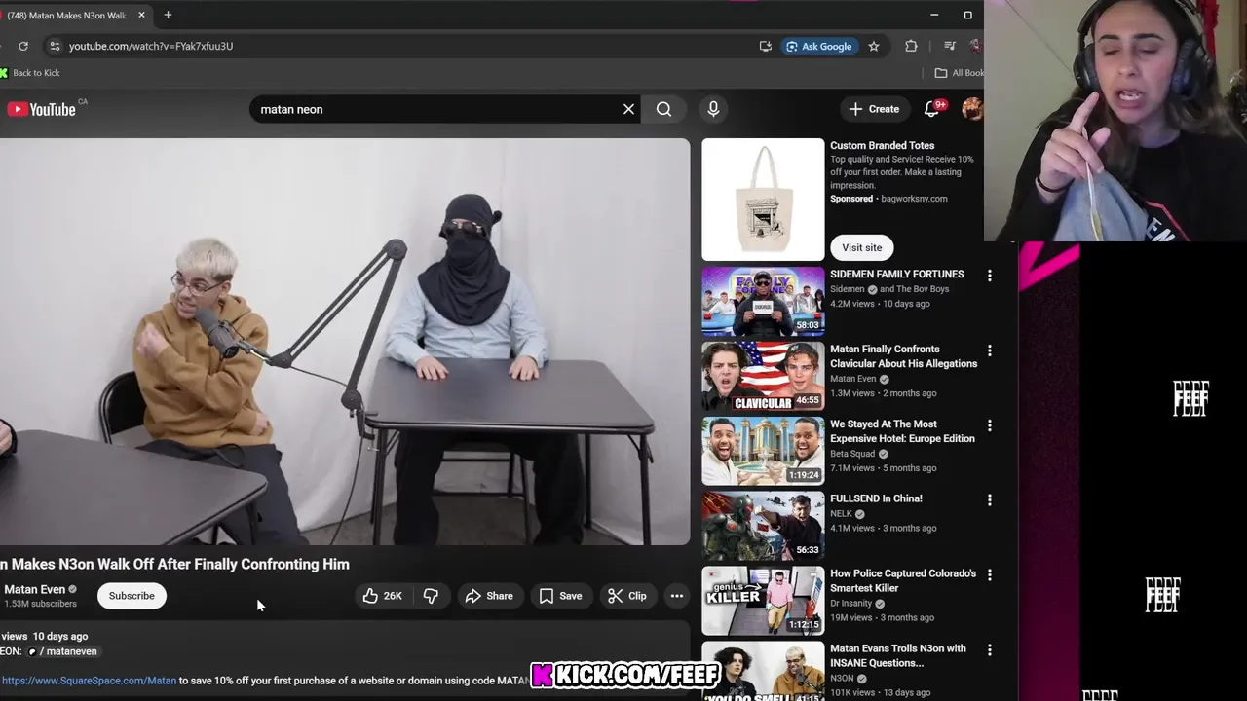Open the account avatar menu
The width and height of the screenshot is (1247, 701).
971,109
